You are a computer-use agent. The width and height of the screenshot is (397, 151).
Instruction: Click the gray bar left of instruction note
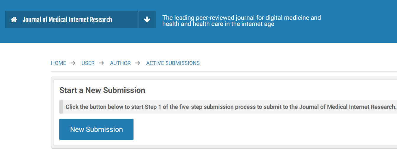pos(61,107)
